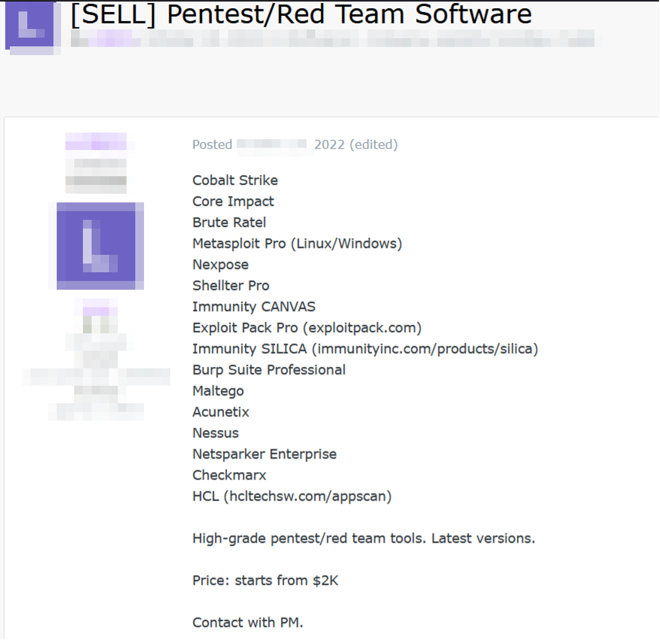
Task: Click the large purple L author avatar
Action: (x=100, y=245)
